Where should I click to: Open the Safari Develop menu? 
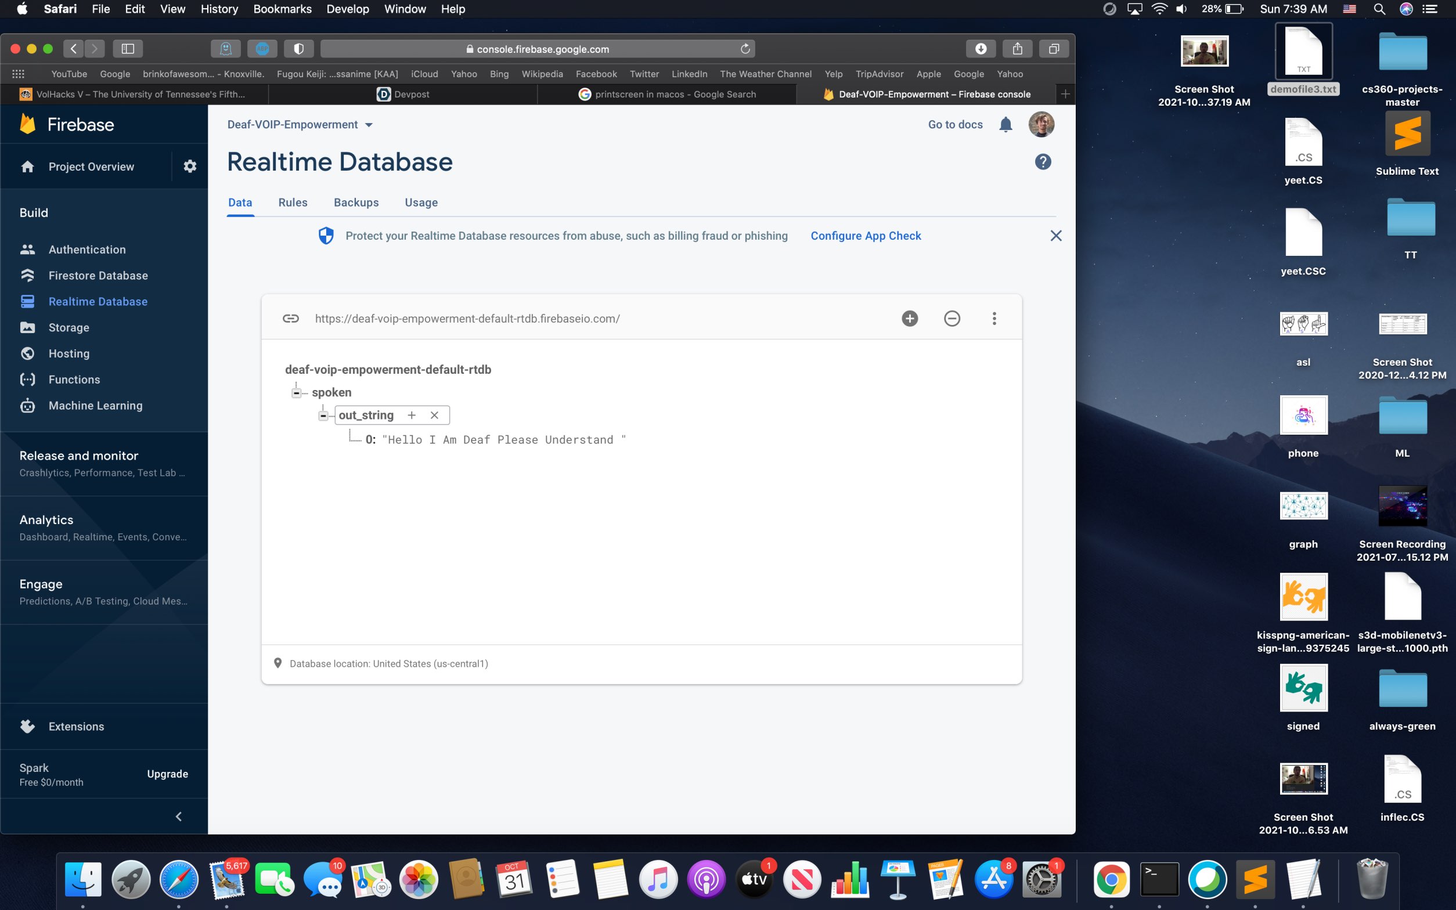(347, 9)
